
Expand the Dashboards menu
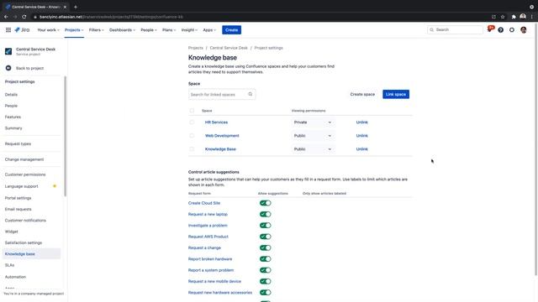(122, 30)
